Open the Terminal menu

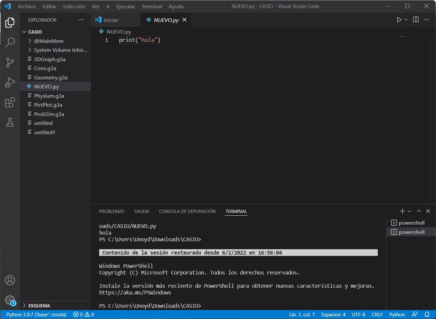152,6
